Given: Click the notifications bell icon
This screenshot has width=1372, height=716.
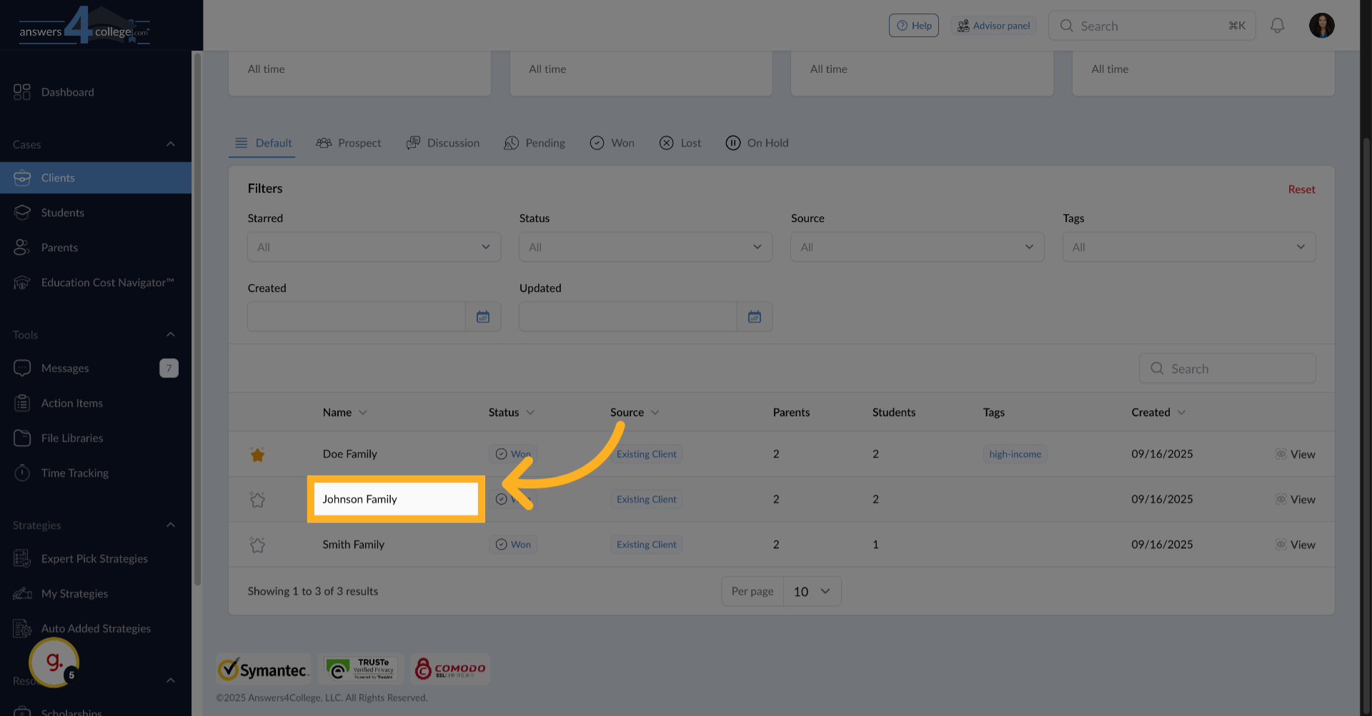Looking at the screenshot, I should pyautogui.click(x=1277, y=26).
